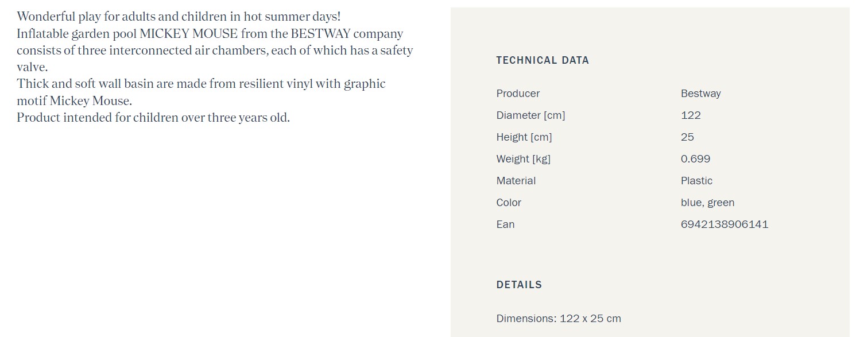Click the Weight [kg] label

tap(523, 159)
